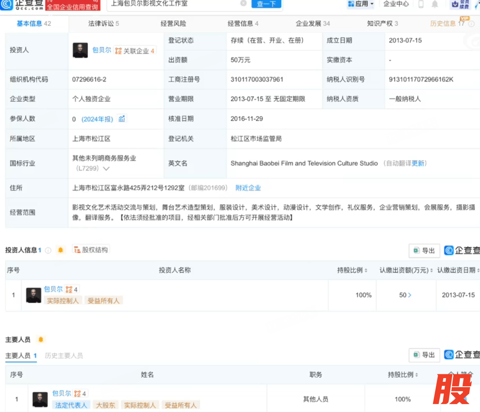Open the 应用 dropdown menu
480x412 pixels.
360,4
